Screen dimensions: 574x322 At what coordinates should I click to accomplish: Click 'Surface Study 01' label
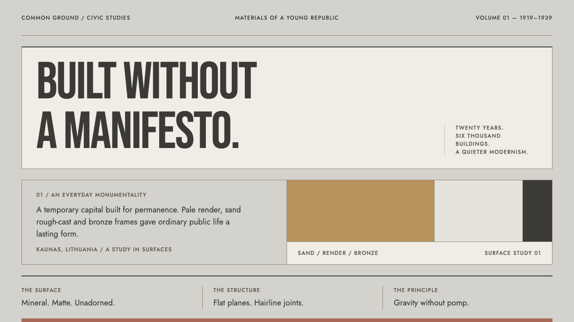point(513,253)
